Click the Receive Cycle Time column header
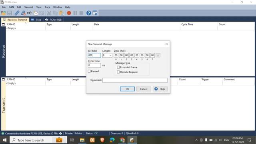 (187, 24)
